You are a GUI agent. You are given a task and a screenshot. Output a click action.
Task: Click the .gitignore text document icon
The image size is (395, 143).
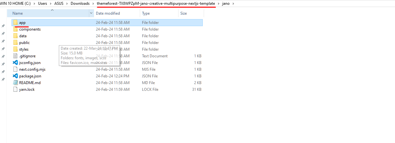coord(15,56)
